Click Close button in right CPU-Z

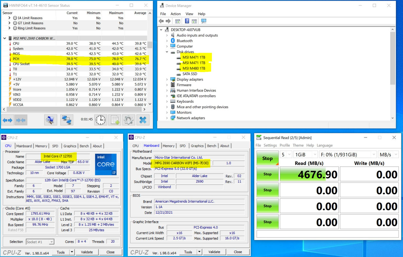[238, 252]
